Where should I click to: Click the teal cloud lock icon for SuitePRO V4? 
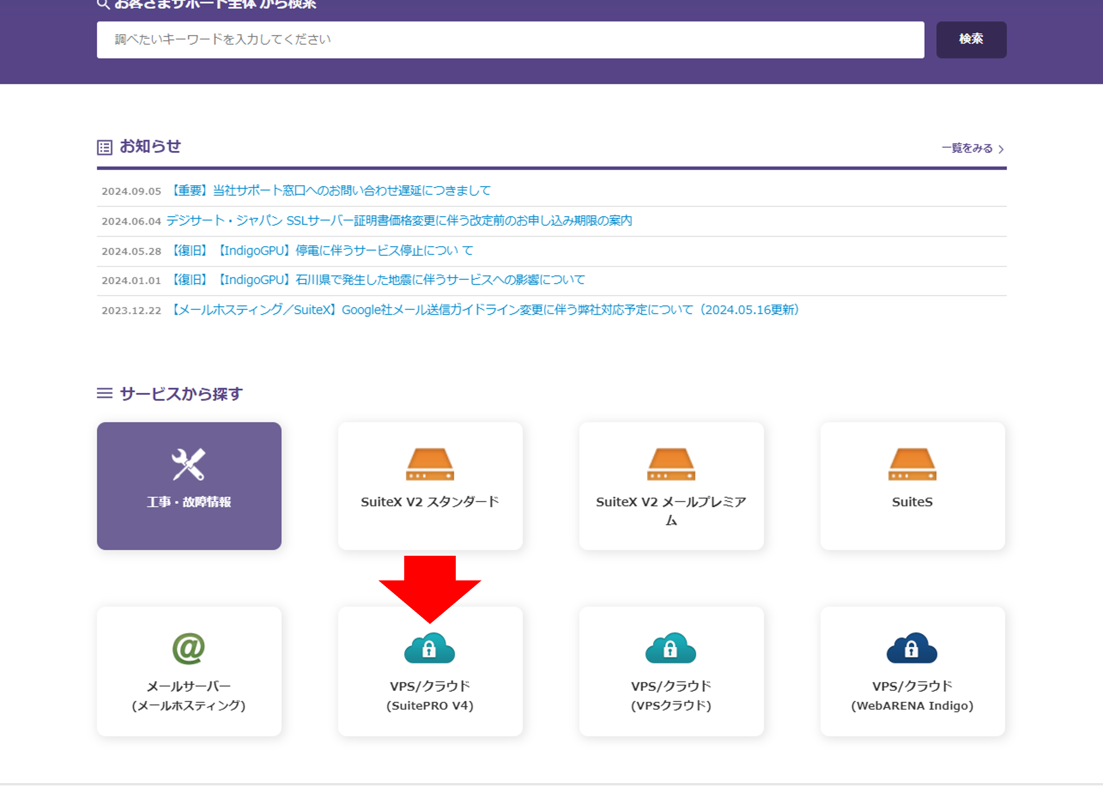click(x=430, y=648)
